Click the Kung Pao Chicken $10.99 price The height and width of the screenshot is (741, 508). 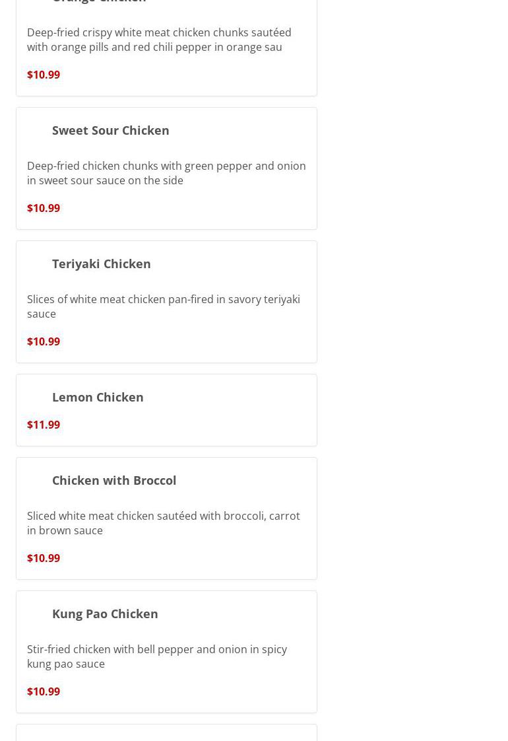(x=44, y=691)
